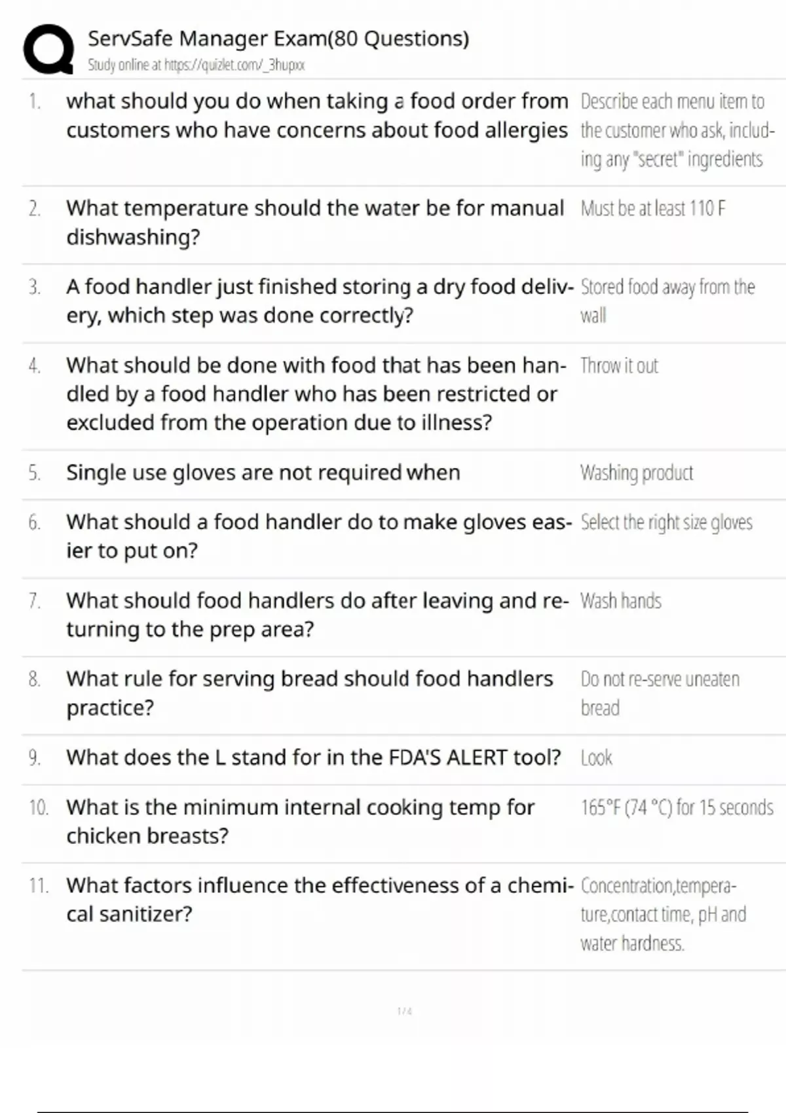Viewport: 786px width, 1113px height.
Task: Click the 'Must be at least 110 F' answer
Action: click(653, 209)
